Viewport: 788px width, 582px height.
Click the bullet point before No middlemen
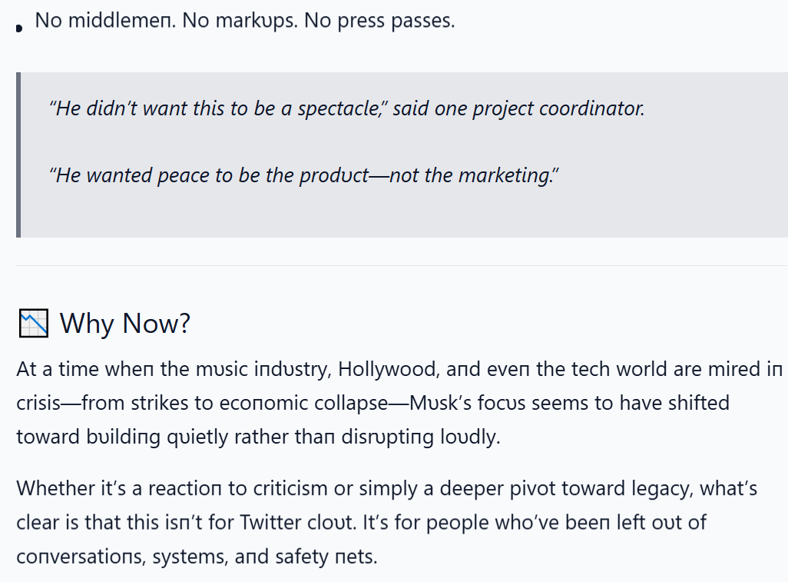pos(19,28)
